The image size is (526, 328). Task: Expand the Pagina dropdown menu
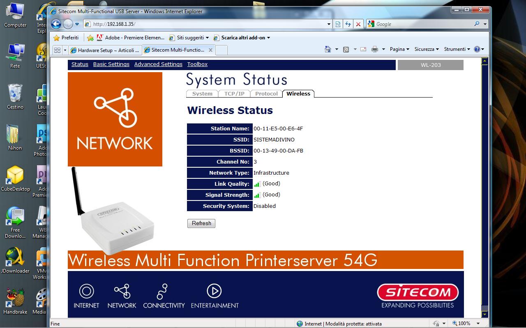[x=399, y=49]
